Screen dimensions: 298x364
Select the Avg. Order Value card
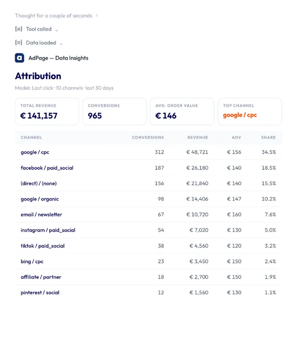(182, 112)
